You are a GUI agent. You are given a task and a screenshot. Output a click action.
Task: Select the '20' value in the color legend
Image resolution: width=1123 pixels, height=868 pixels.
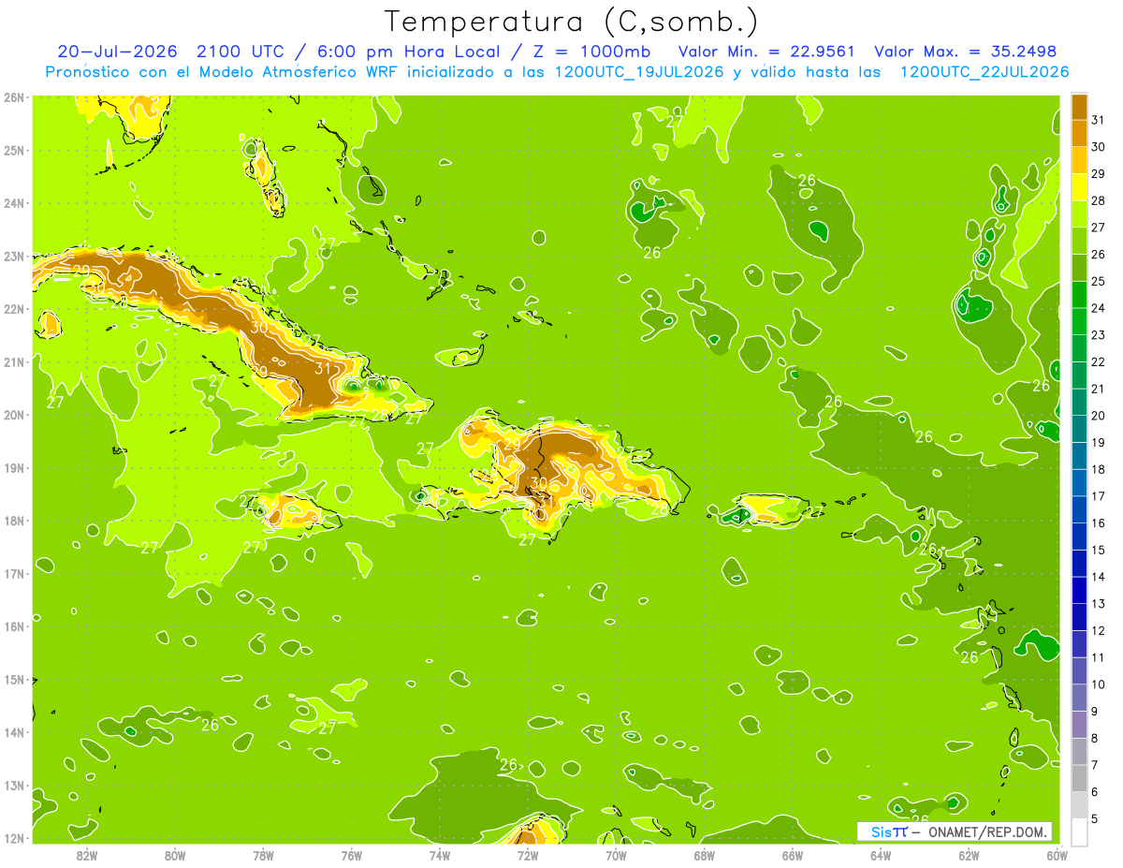[x=1099, y=416]
